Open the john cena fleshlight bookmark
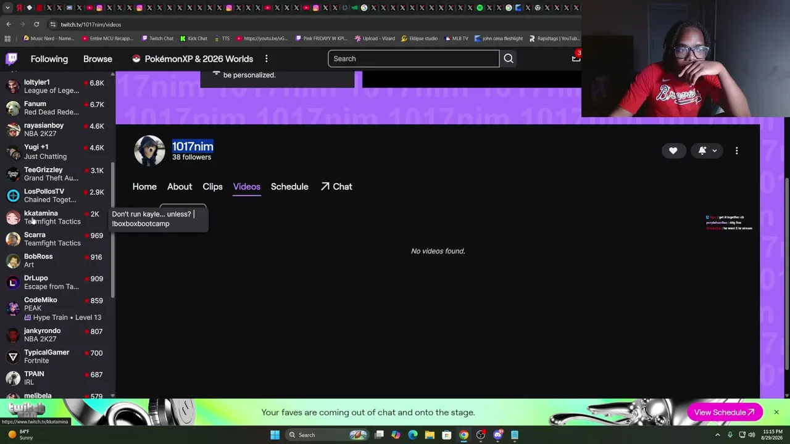 point(499,38)
